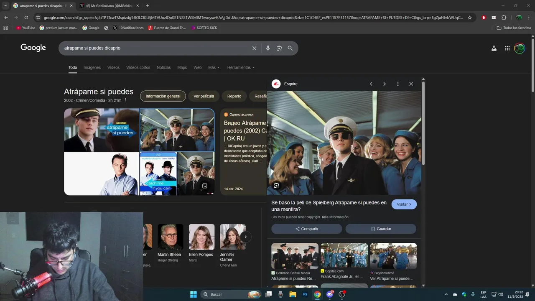The image size is (535, 301).
Task: Open the Chrome extensions puzzle icon
Action: pos(504,18)
